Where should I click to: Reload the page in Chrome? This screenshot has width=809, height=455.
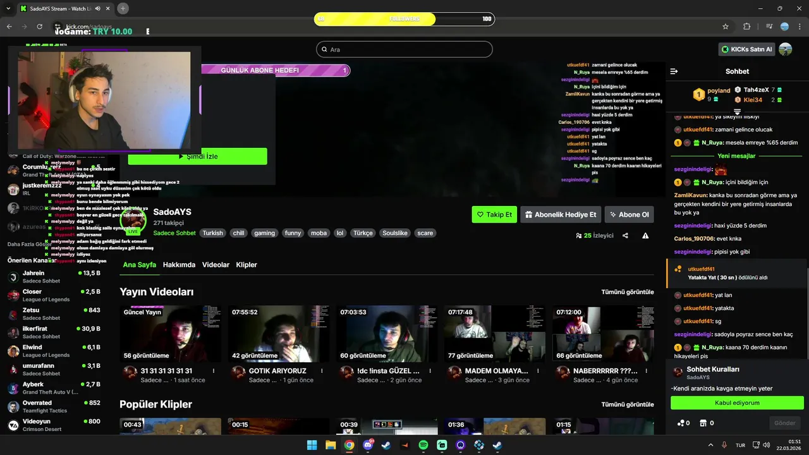40,27
